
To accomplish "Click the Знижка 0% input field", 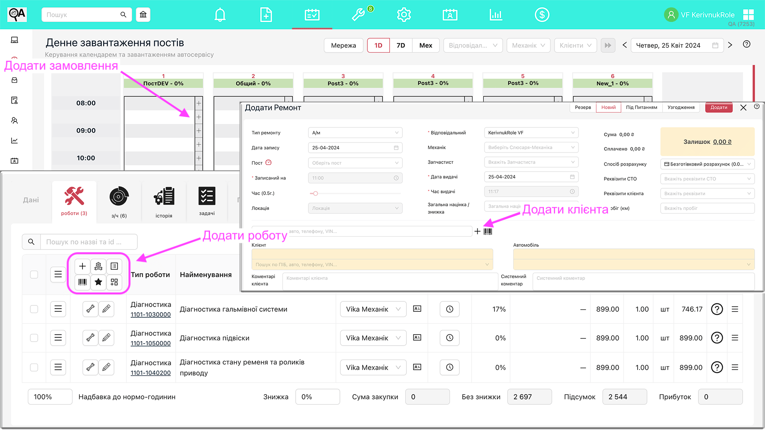I will click(x=318, y=397).
